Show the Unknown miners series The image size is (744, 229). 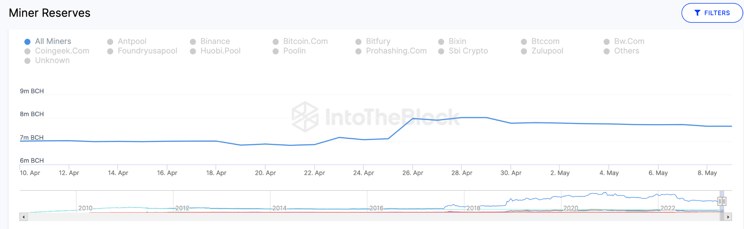coord(52,61)
